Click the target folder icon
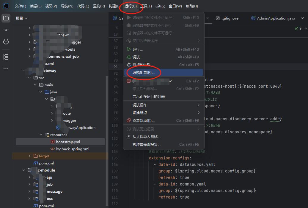The height and width of the screenshot is (208, 308). [x=36, y=156]
